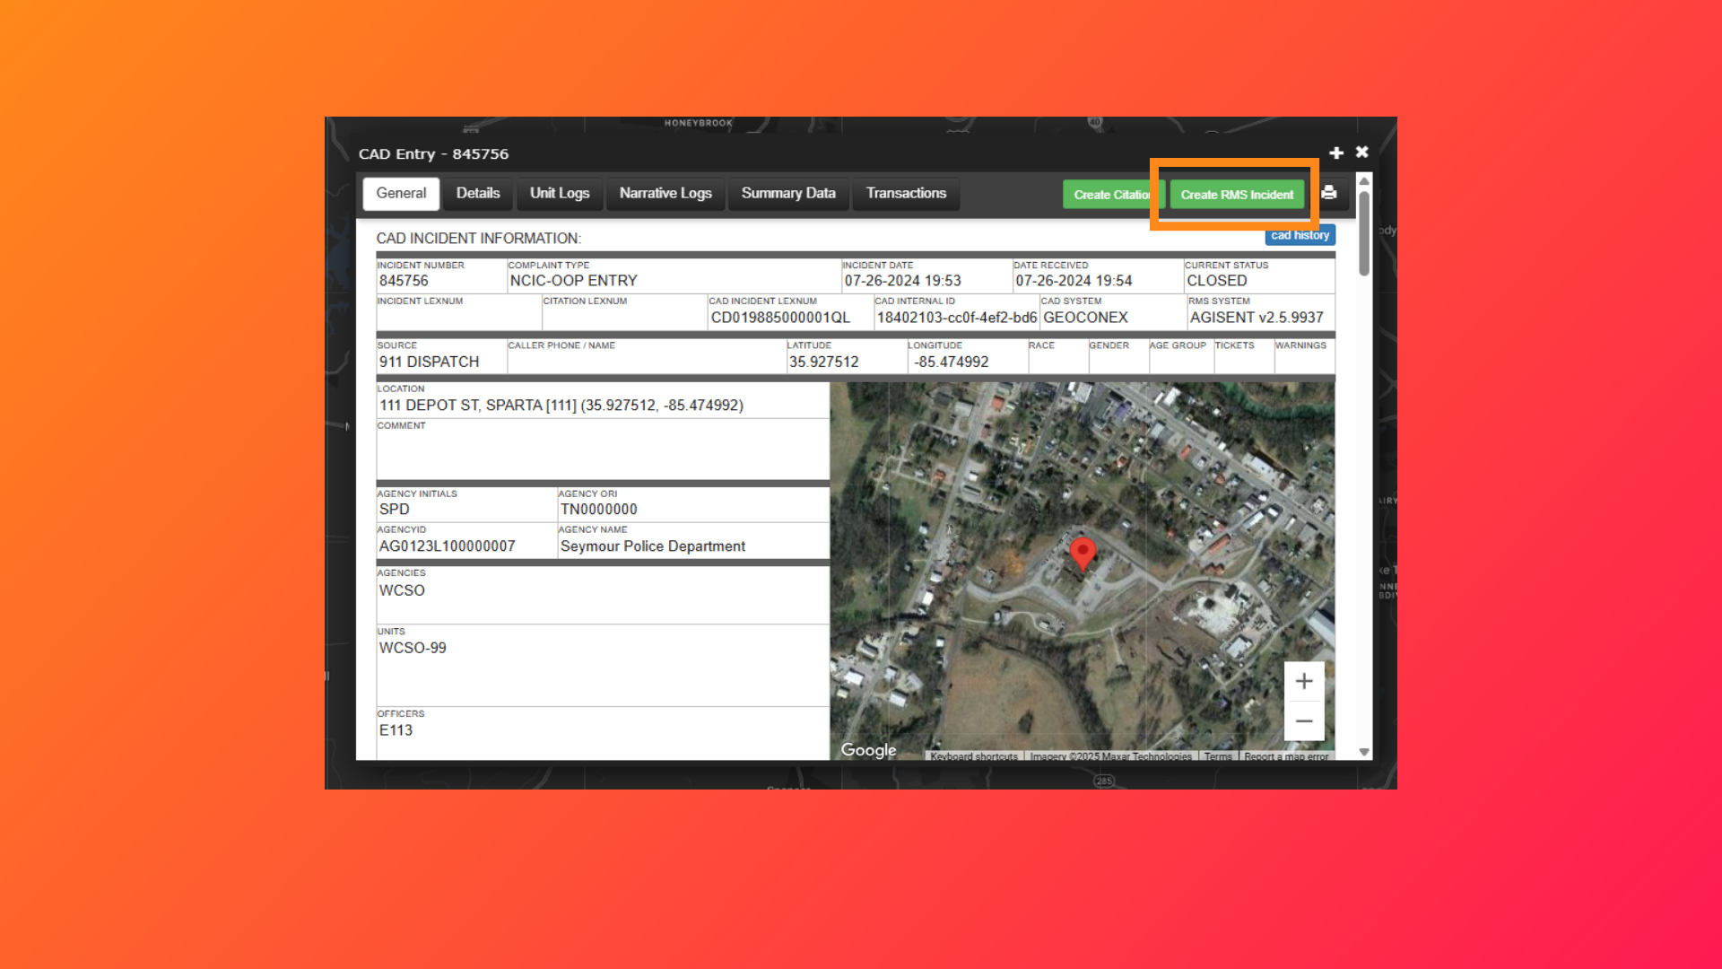This screenshot has width=1722, height=969.
Task: Click the red location pin on map
Action: [x=1083, y=553]
